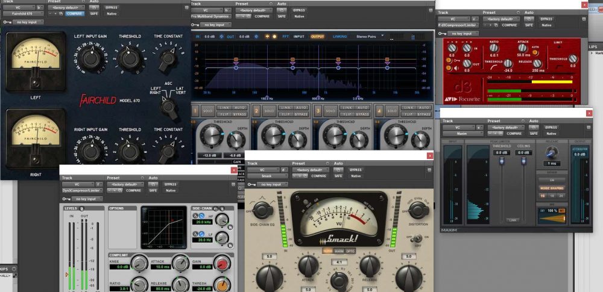Adjust the Fairchild left Threshold knob
Image resolution: width=603 pixels, height=292 pixels.
coord(130,58)
